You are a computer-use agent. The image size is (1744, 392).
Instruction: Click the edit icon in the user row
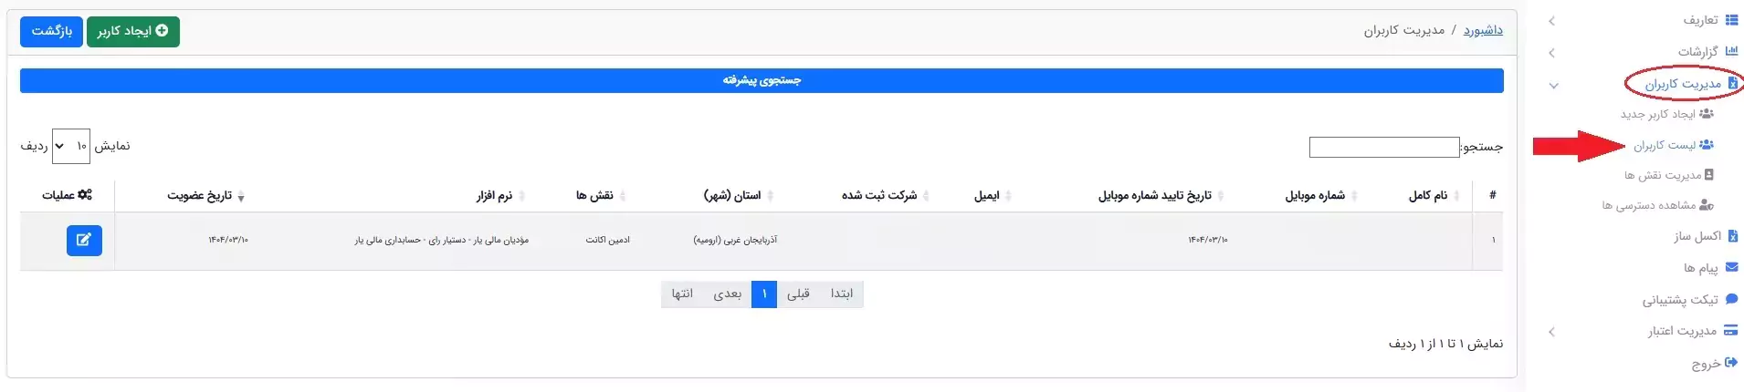(x=84, y=241)
